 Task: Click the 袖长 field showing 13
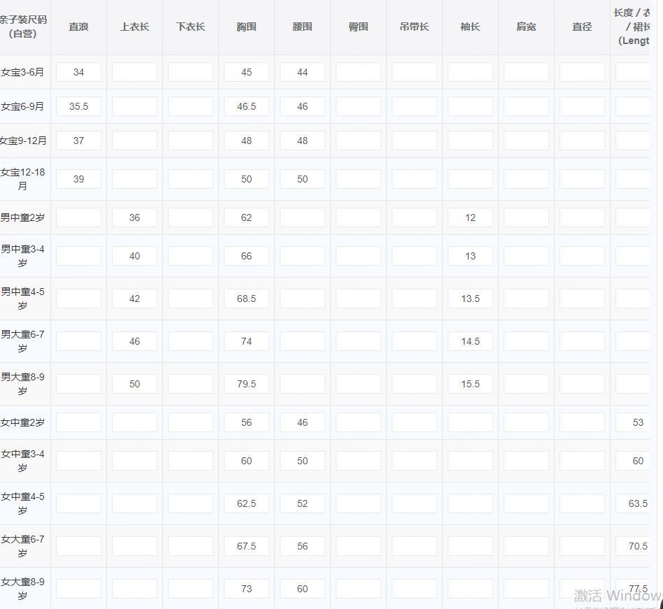coord(470,256)
